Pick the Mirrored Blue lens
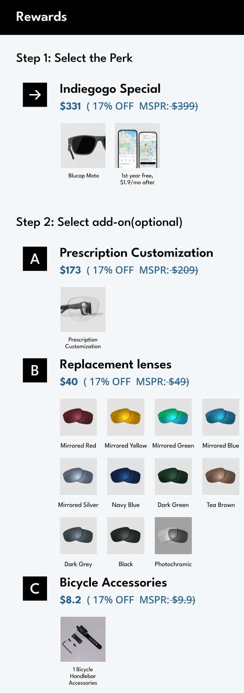 point(221,417)
